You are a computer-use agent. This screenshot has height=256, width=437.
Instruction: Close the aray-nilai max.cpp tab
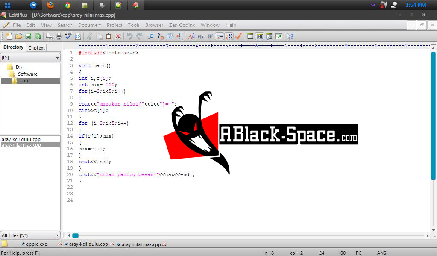click(x=164, y=244)
